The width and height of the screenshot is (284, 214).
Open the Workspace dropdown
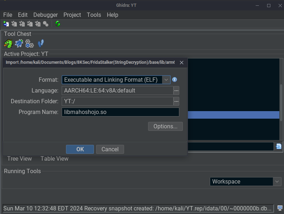tap(277, 182)
